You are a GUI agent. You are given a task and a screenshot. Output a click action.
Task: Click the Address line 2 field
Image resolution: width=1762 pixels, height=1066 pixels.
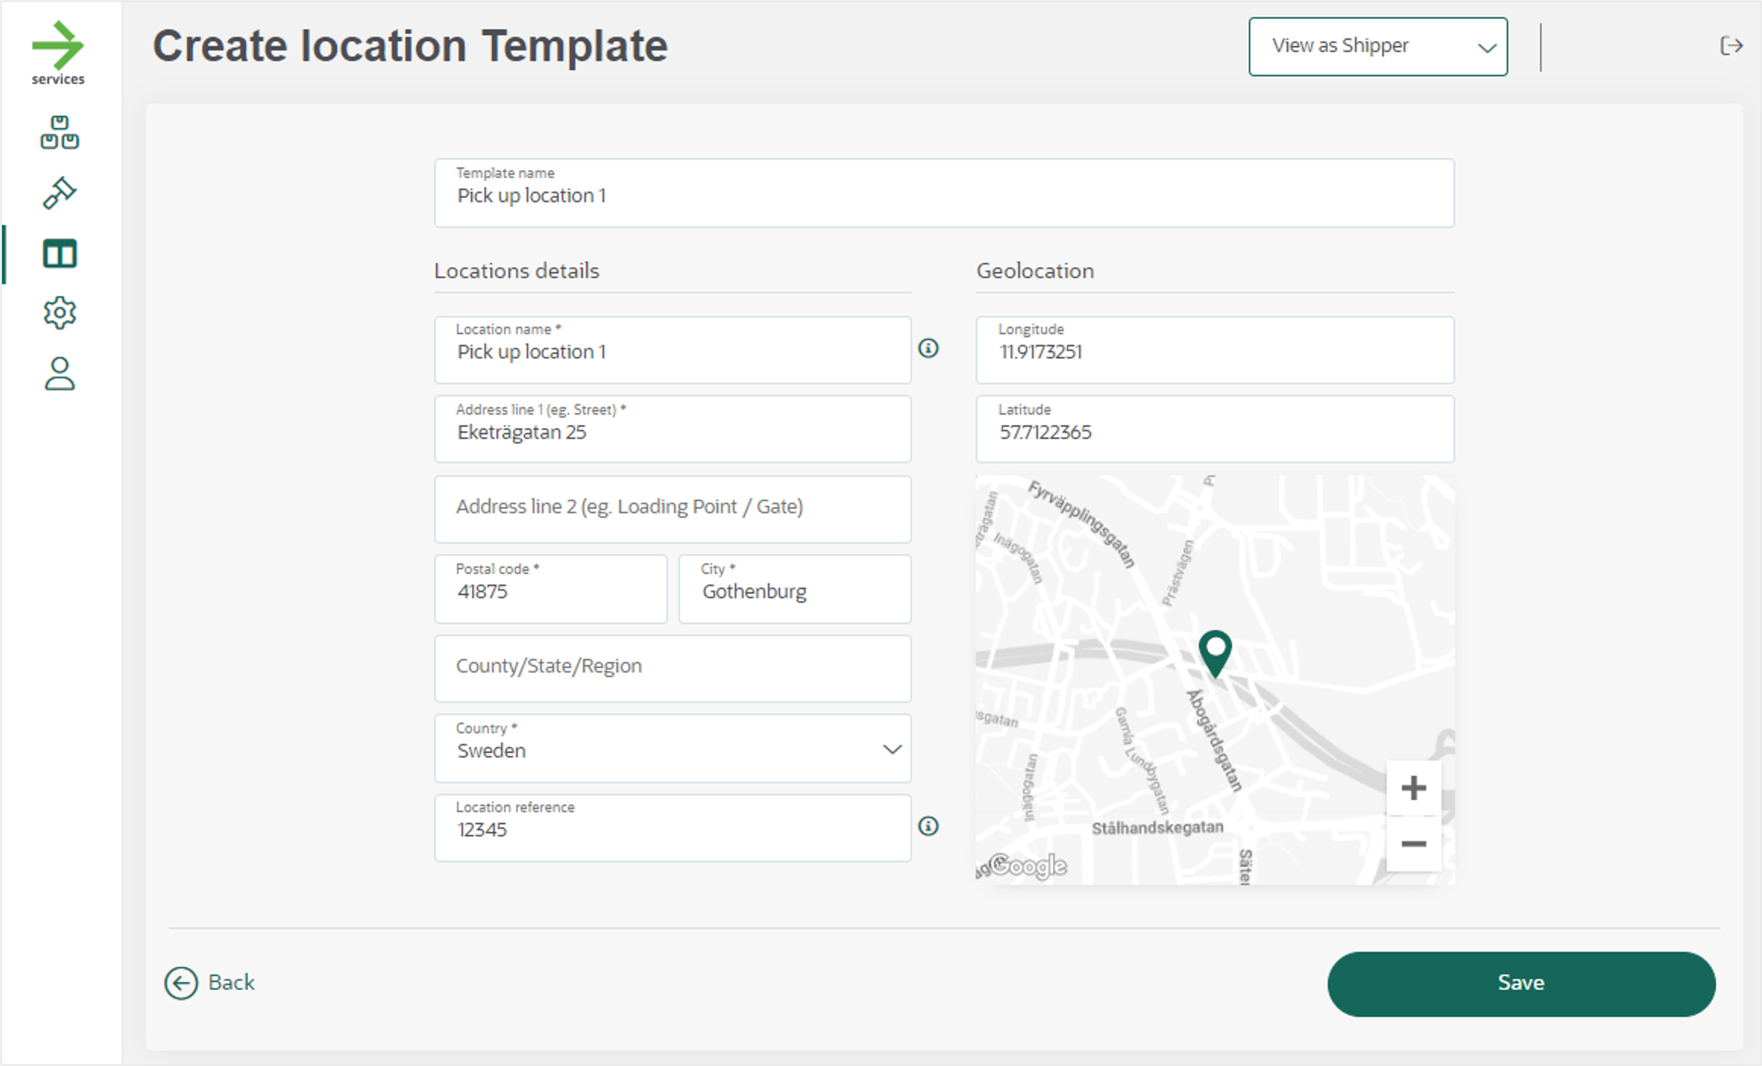(x=672, y=508)
